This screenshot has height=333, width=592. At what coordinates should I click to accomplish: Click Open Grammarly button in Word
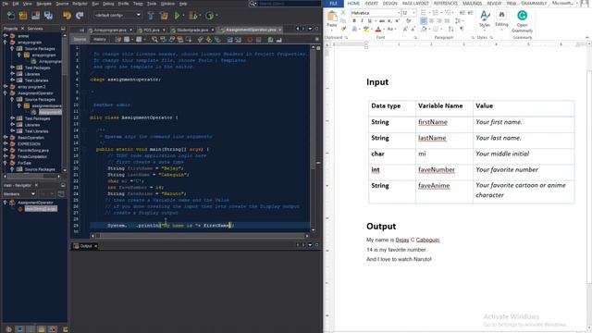pos(522,21)
